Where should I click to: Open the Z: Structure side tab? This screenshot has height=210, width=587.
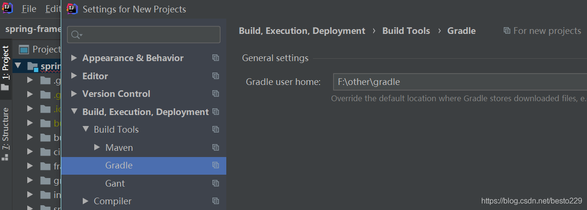(x=6, y=129)
